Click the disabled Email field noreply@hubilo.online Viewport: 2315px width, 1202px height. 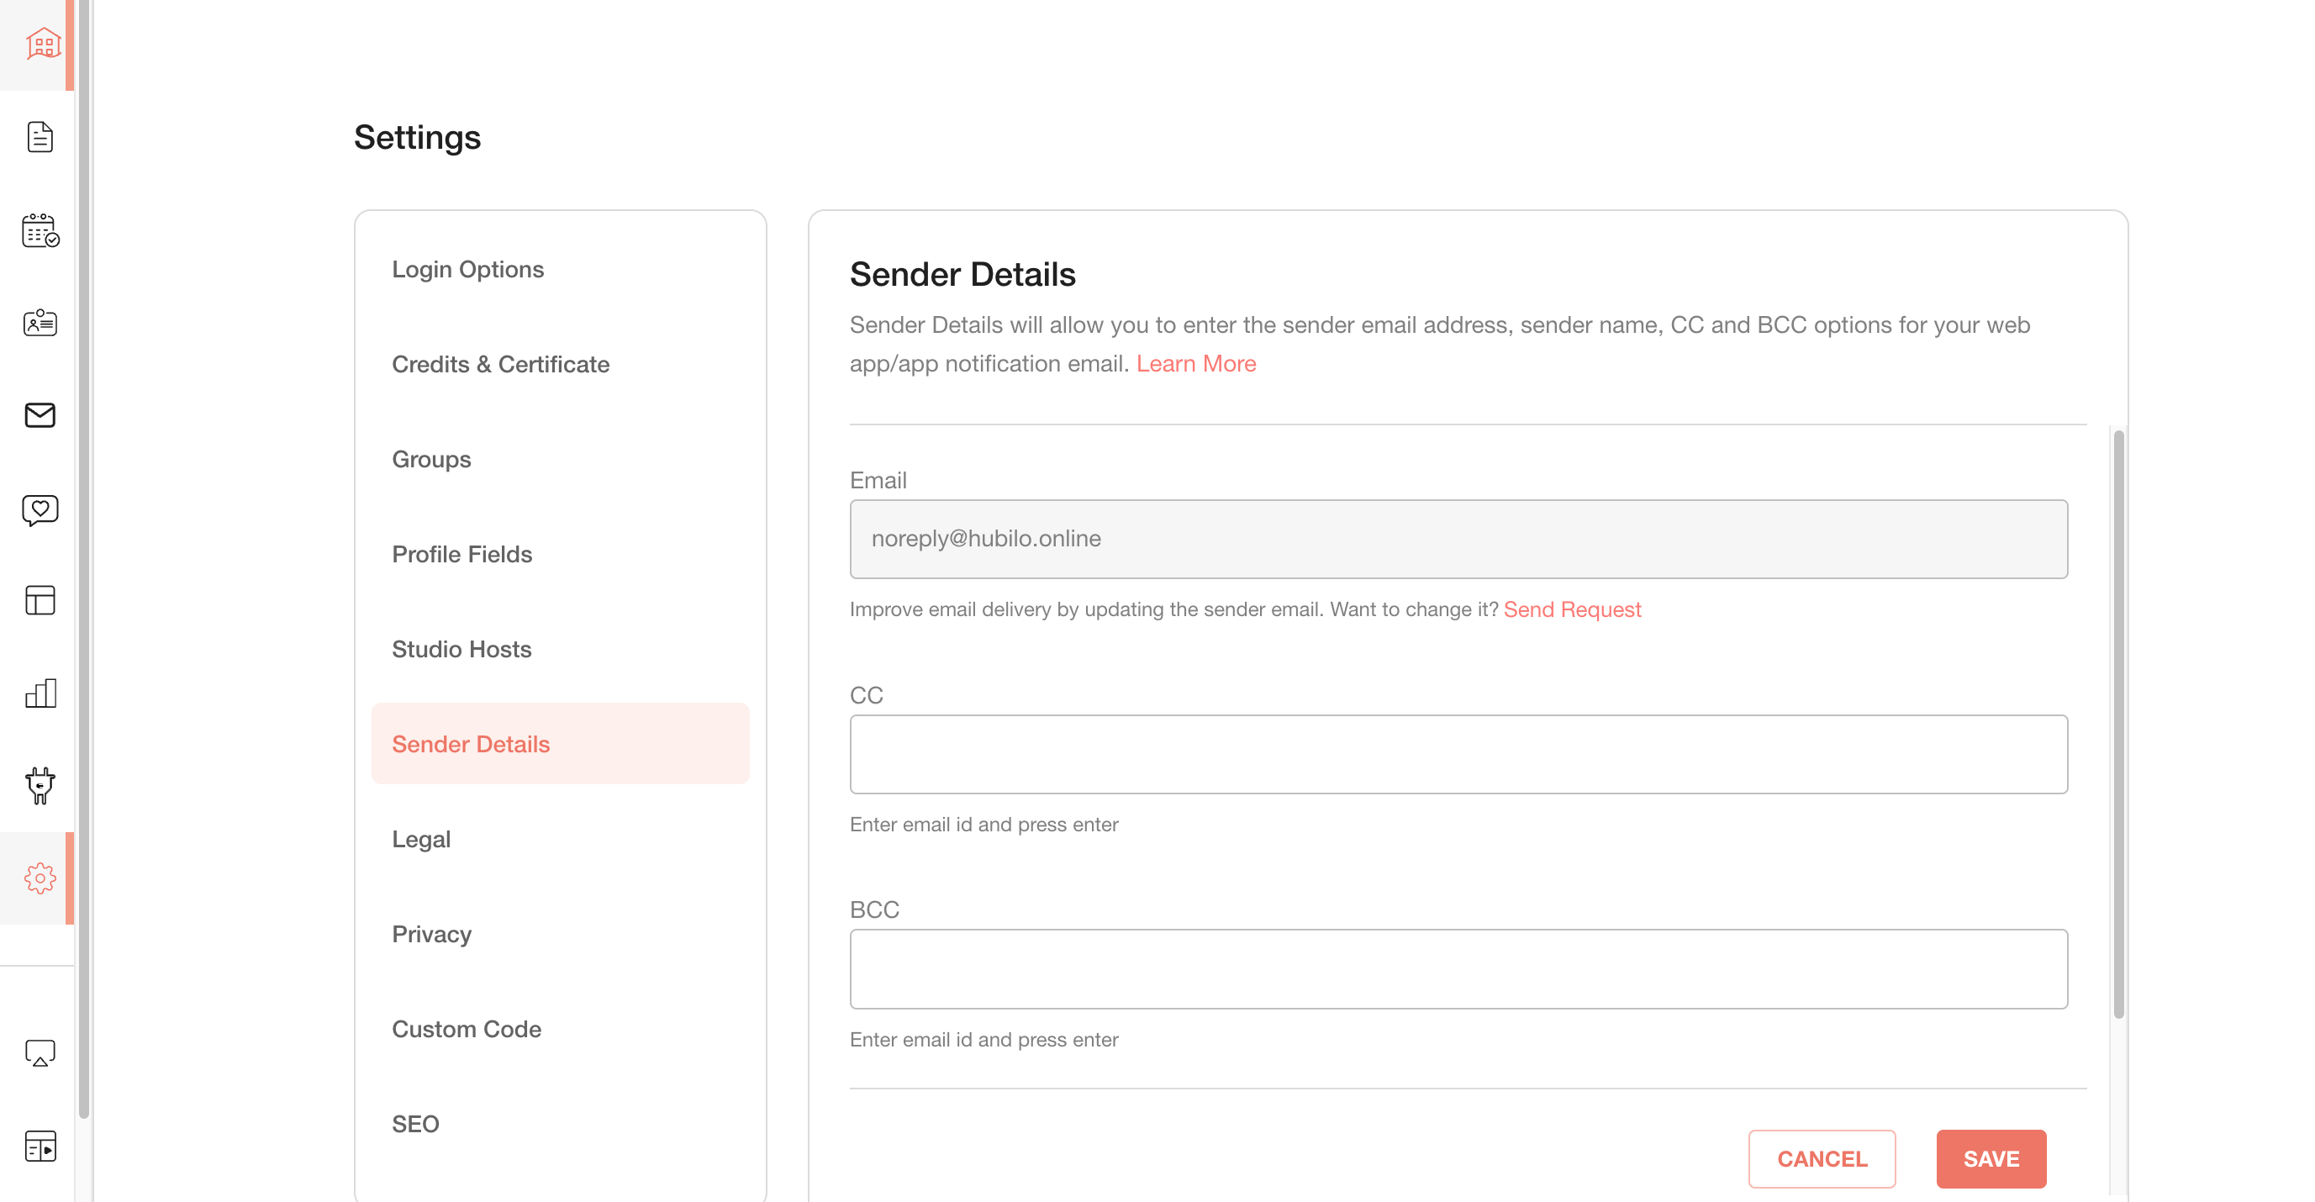pos(1458,539)
